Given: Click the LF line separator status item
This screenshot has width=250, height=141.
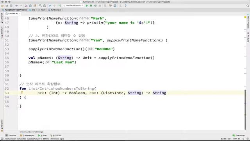Looking at the screenshot, I should pyautogui.click(x=230, y=139).
